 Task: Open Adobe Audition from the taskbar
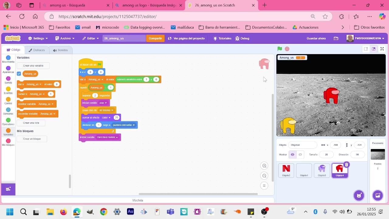130,212
